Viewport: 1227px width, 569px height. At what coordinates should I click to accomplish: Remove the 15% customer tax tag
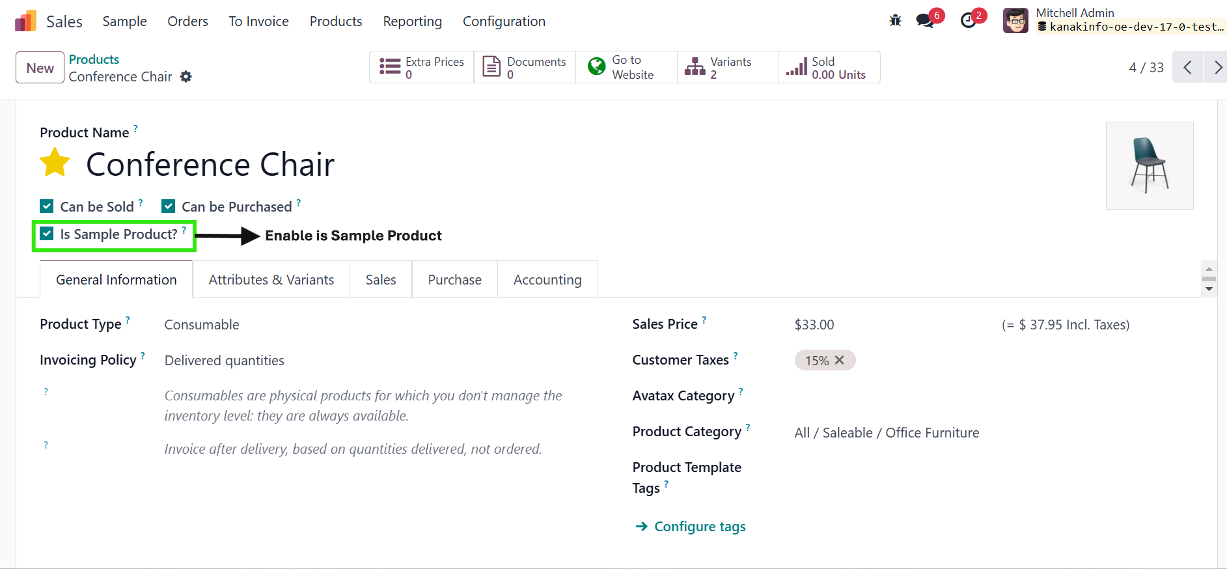(840, 360)
